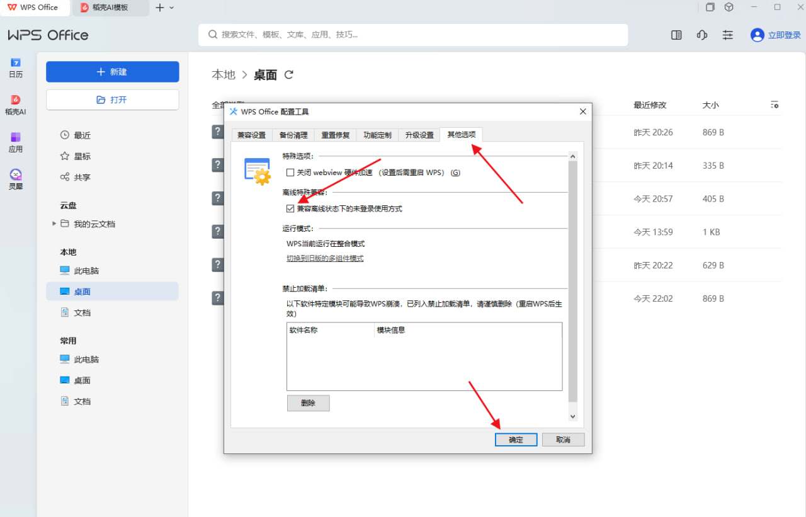The image size is (806, 517).
Task: Toggle 关闭 webview 硬件加速 checkbox
Action: click(x=290, y=173)
